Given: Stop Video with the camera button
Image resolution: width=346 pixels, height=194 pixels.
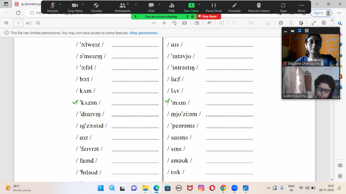Looking at the screenshot, I should click(x=75, y=7).
